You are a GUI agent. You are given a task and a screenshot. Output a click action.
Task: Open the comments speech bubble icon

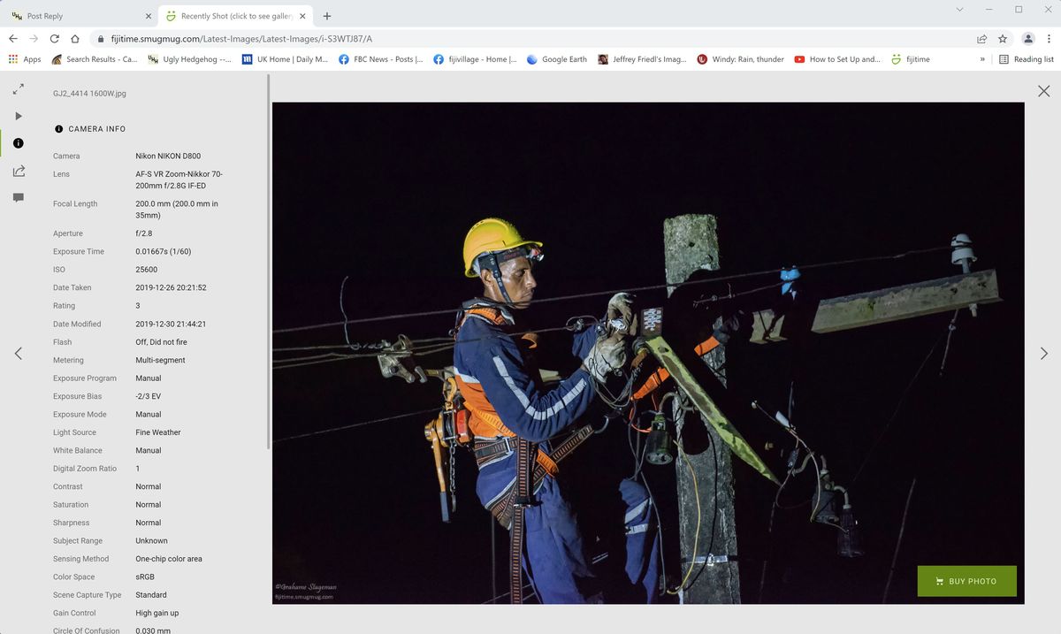(x=19, y=198)
